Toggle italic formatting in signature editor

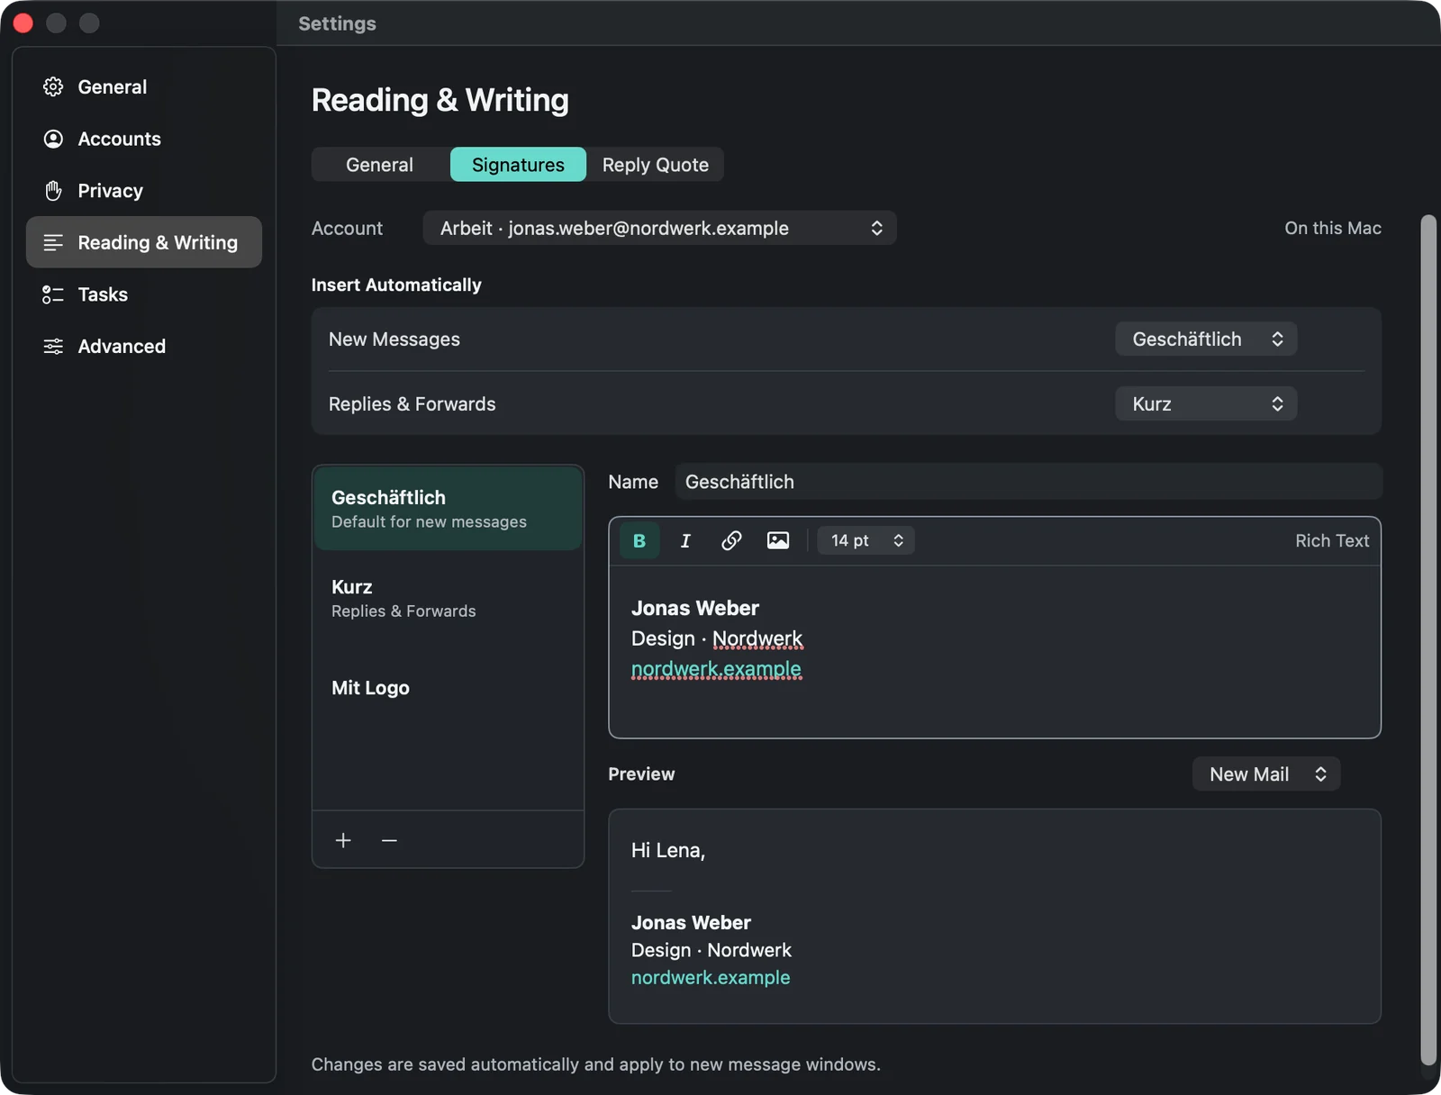685,540
